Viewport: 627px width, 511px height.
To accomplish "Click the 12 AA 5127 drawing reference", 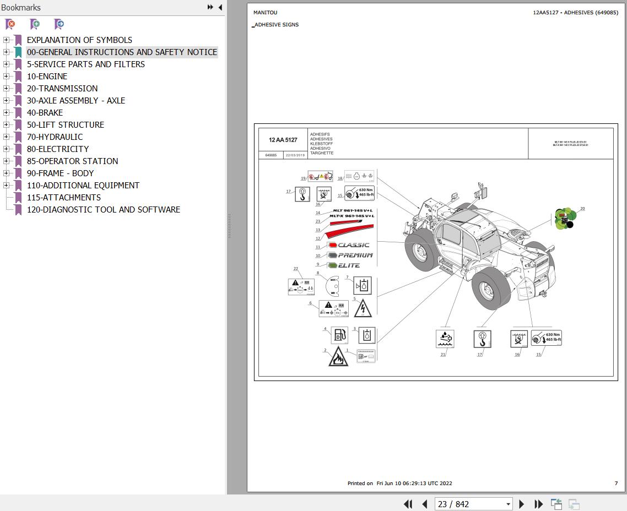I will click(x=283, y=140).
